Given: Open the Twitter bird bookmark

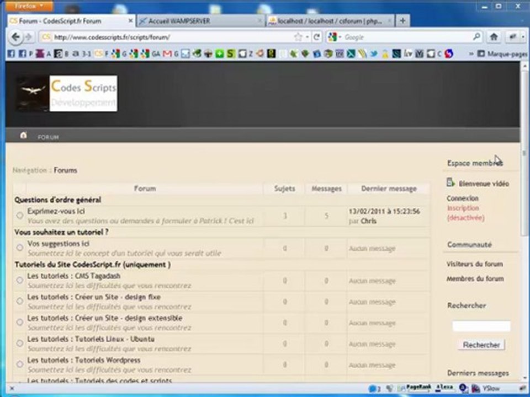Looking at the screenshot, I should 374,53.
